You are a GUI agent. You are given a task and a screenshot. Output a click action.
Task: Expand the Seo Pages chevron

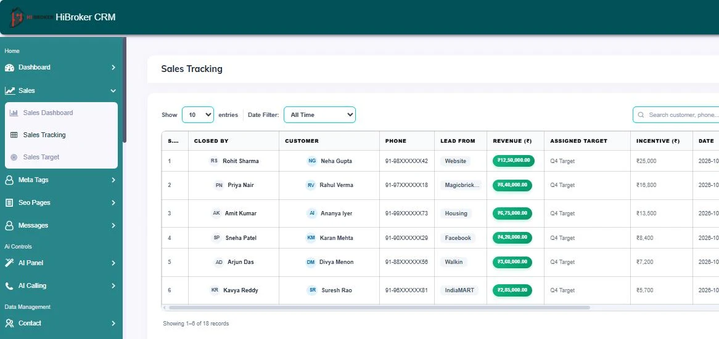(x=113, y=202)
